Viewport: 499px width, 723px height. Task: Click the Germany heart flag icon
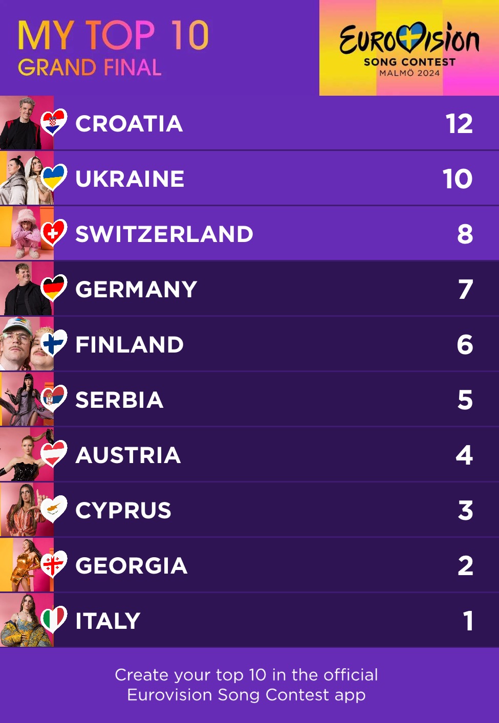coord(53,288)
